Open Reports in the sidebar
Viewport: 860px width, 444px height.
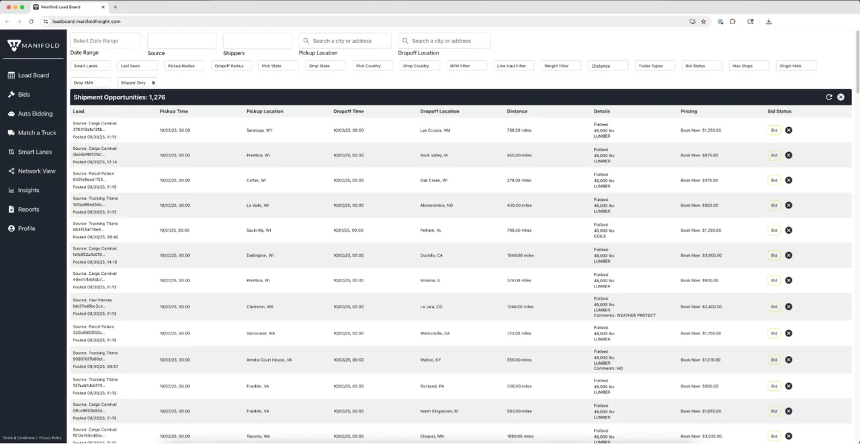point(24,210)
